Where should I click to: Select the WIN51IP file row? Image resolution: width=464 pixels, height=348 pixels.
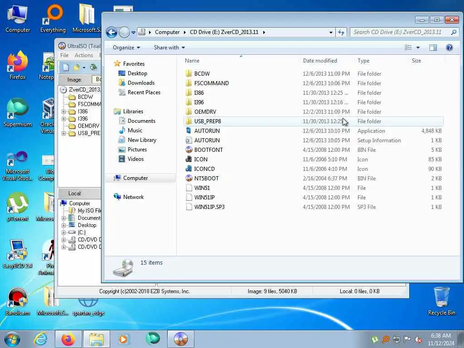313,198
